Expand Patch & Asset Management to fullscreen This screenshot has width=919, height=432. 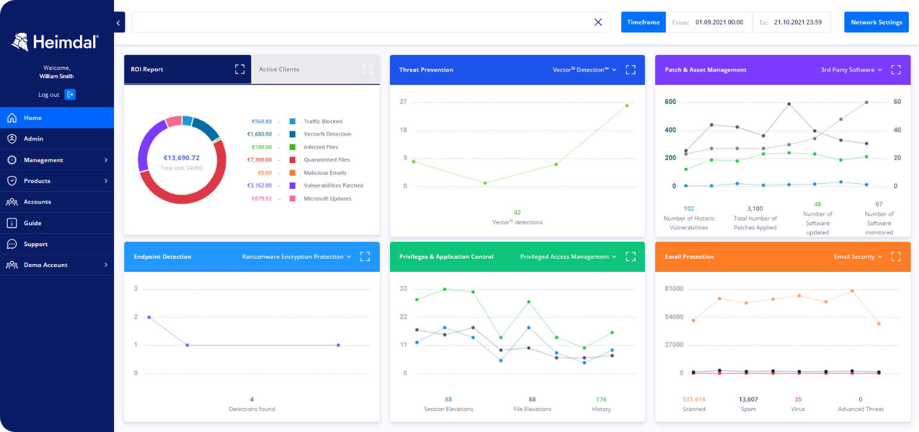click(896, 70)
